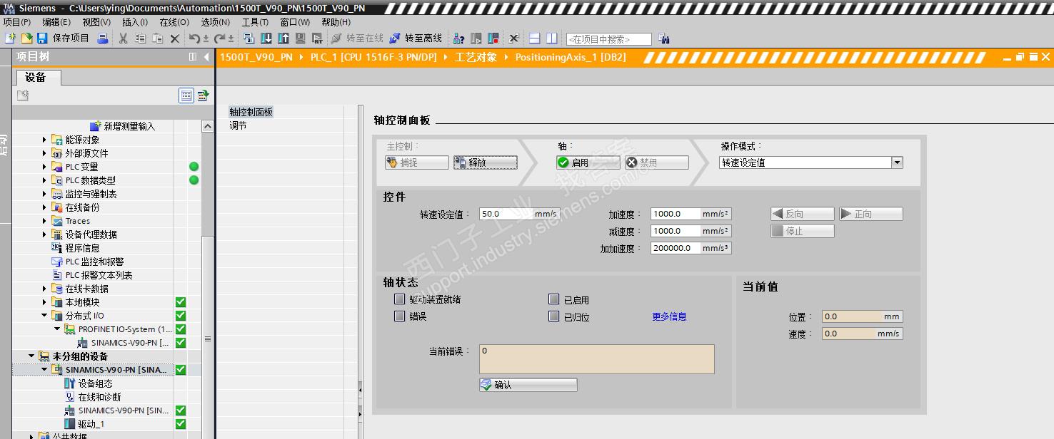Screen dimensions: 1054x439
Task: Save the project with 保存项目
Action: click(x=63, y=38)
